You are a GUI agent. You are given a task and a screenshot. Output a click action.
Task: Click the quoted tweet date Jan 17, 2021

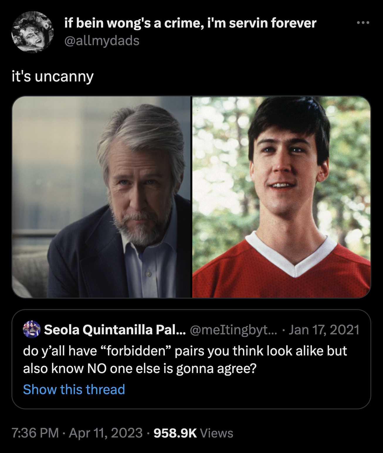324,330
